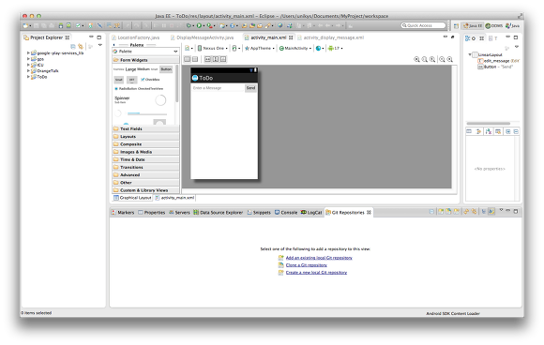Open the Nexus One device dropdown

click(x=212, y=48)
